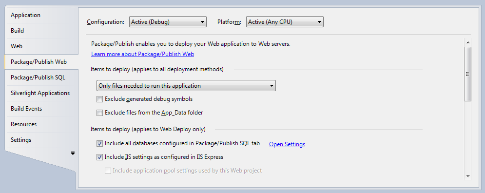
Task: Click the Open Settings link
Action: (287, 144)
